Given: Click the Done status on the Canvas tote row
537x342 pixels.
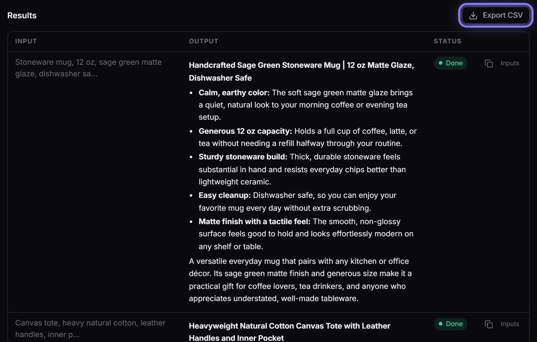Looking at the screenshot, I should tap(450, 324).
